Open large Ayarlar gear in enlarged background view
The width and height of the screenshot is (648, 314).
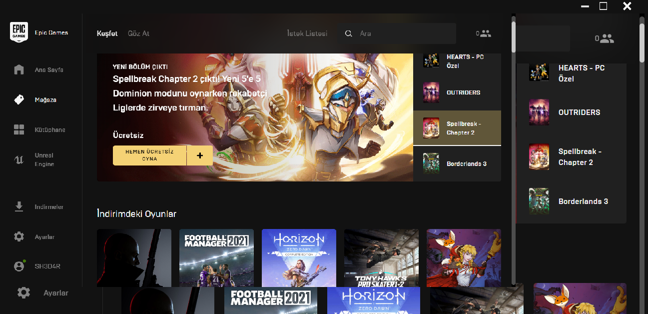[24, 293]
